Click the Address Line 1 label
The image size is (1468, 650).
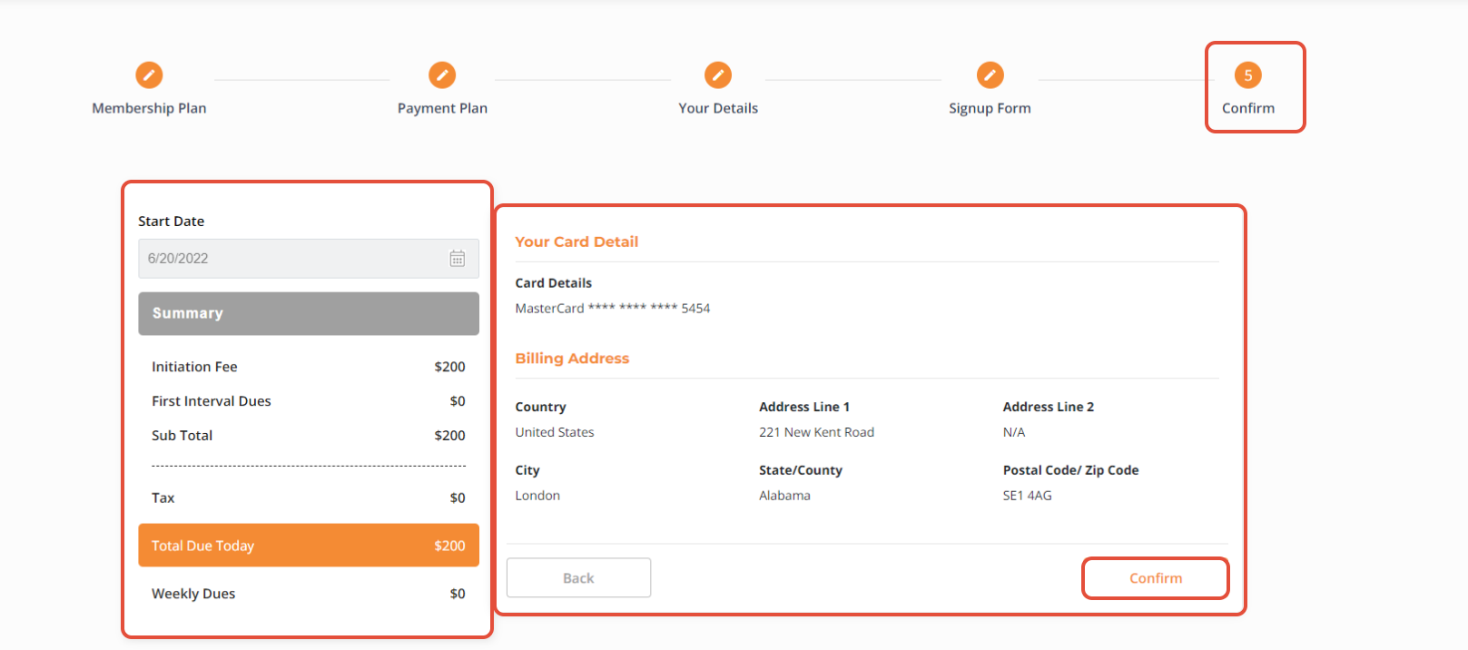pyautogui.click(x=804, y=407)
